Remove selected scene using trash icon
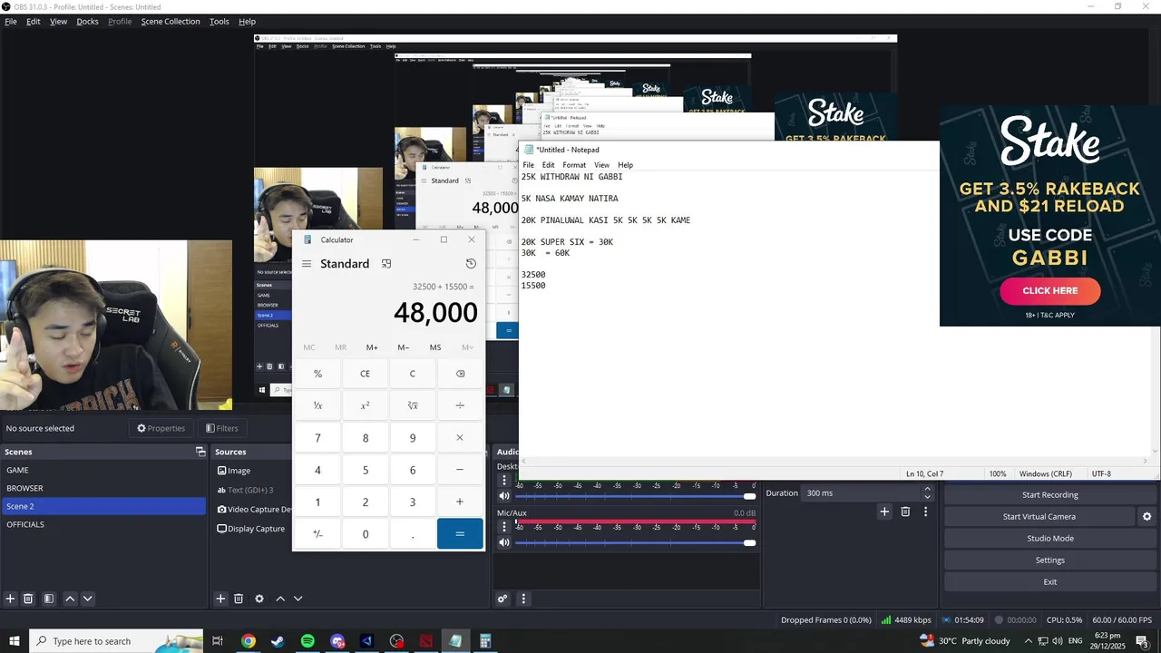Image resolution: width=1161 pixels, height=653 pixels. [28, 599]
